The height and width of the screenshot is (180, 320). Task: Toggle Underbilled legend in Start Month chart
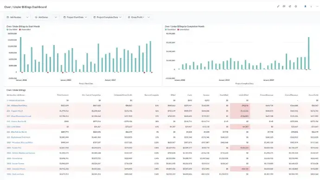point(25,30)
